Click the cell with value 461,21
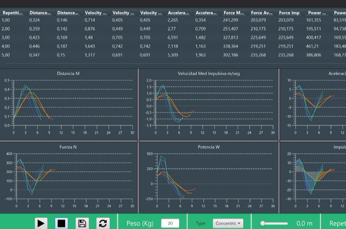The image size is (346, 229). [312, 46]
